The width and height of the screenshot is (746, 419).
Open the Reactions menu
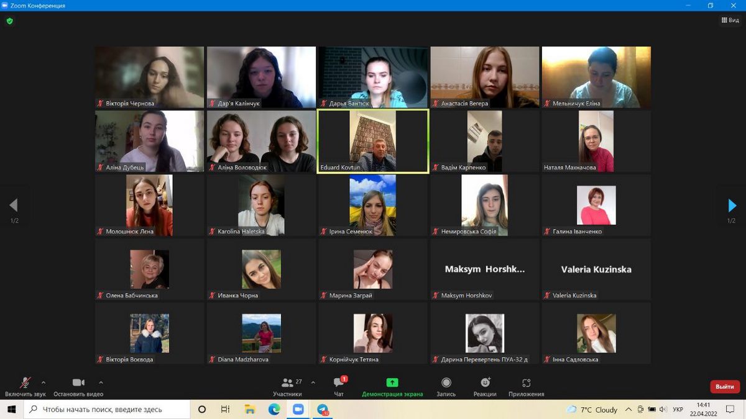tap(485, 386)
